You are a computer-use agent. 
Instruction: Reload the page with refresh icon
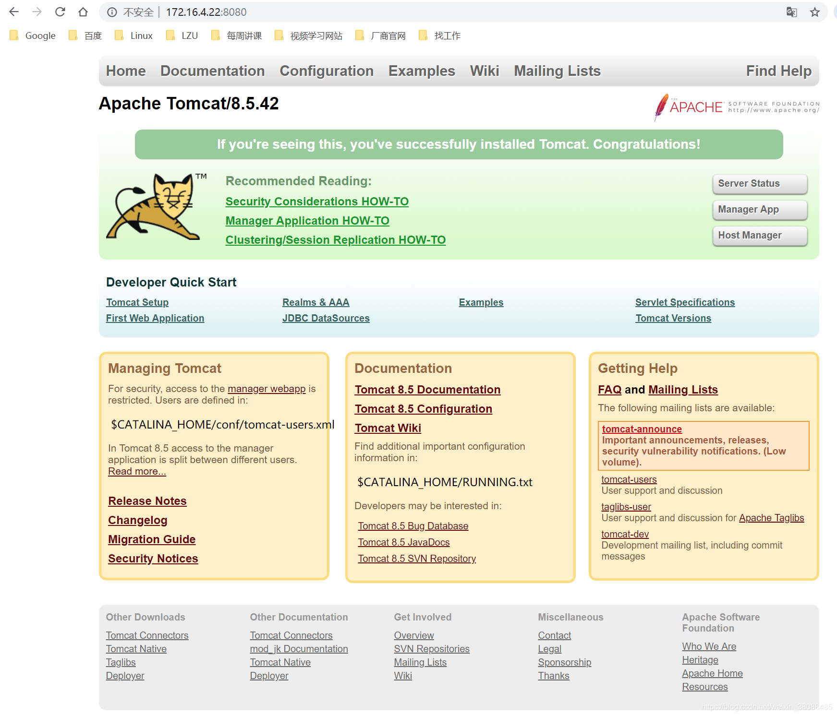click(x=60, y=12)
